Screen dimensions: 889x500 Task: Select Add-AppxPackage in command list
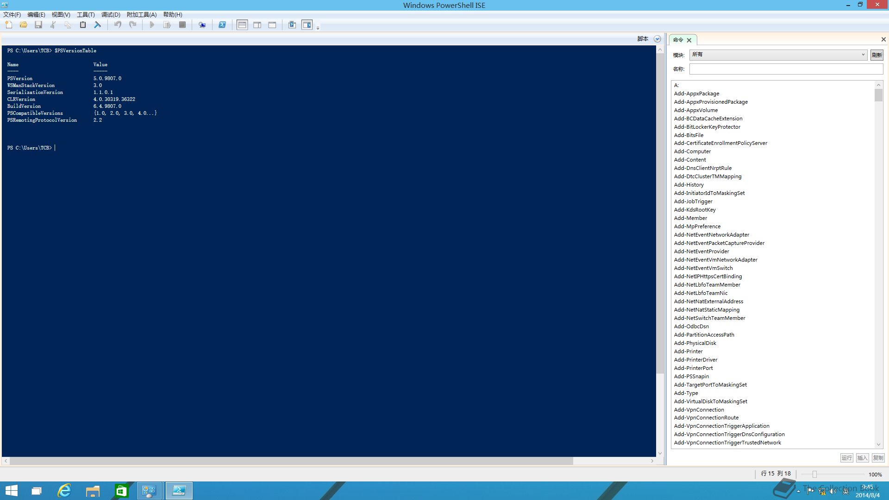pos(696,94)
